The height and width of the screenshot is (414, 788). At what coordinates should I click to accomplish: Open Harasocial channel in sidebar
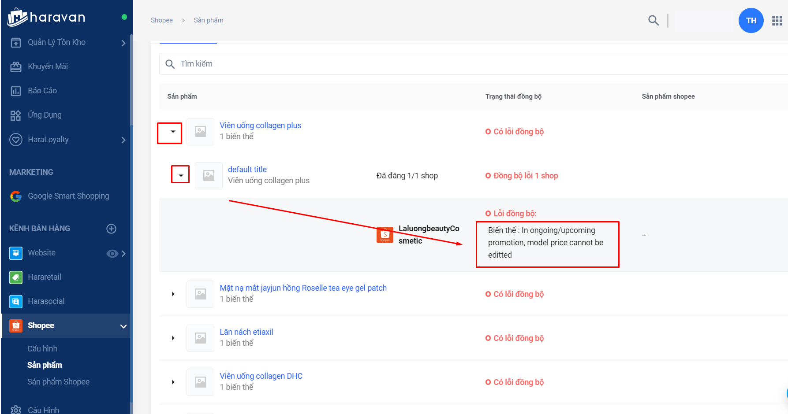pos(46,301)
